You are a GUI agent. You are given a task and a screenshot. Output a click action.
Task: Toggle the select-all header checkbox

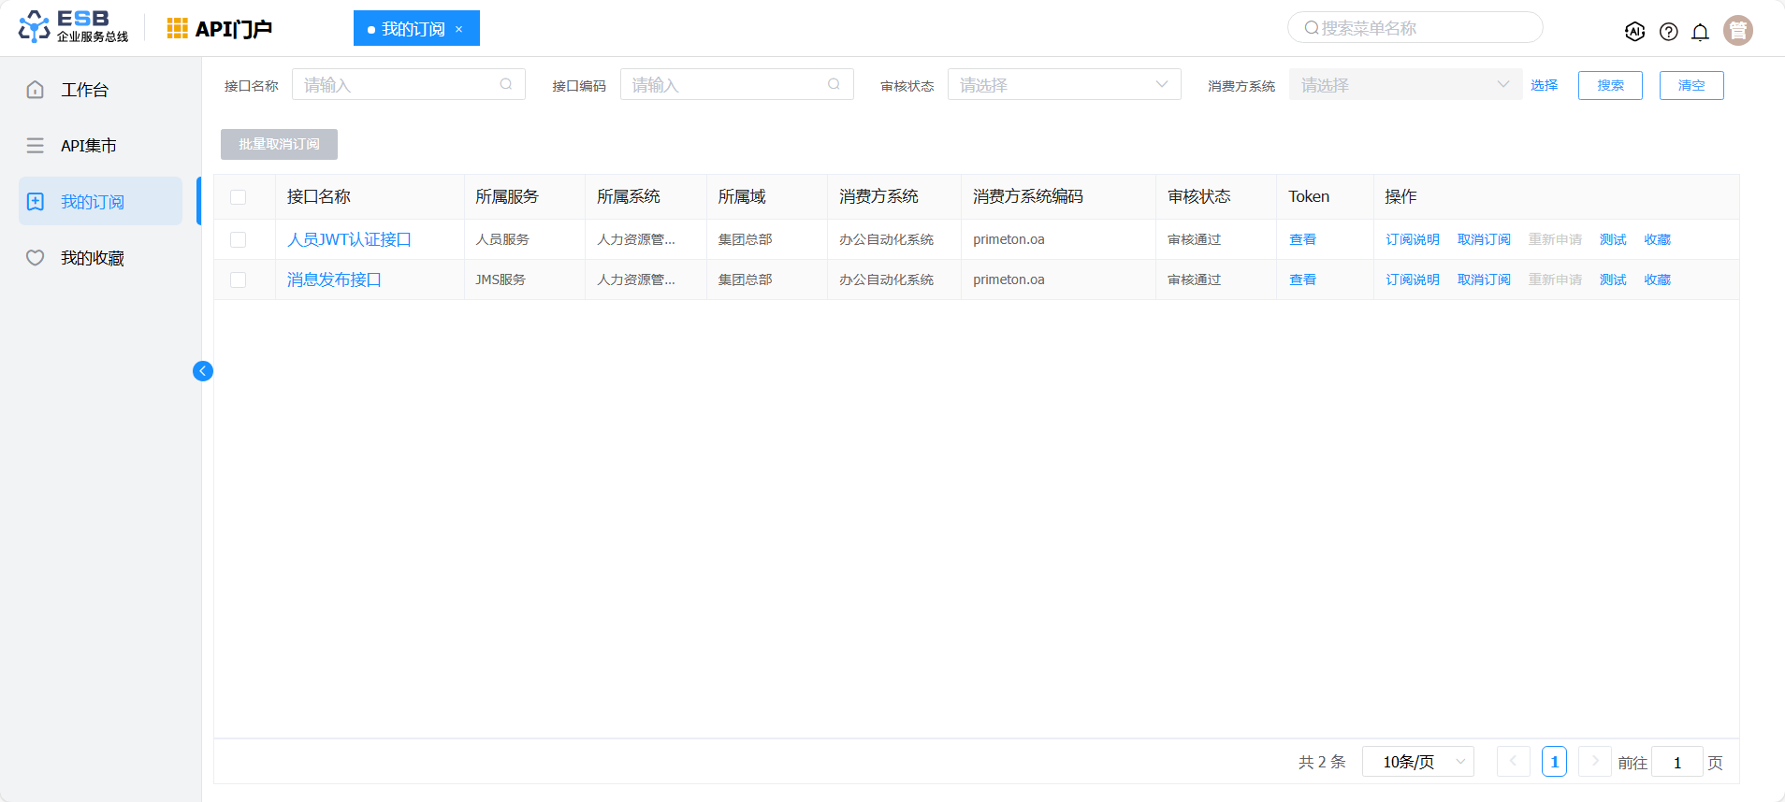[x=239, y=197]
